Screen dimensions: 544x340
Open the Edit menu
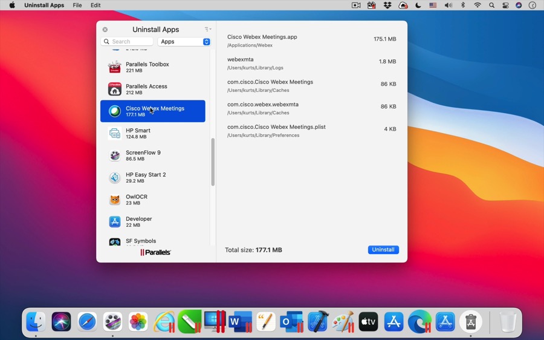coord(96,5)
